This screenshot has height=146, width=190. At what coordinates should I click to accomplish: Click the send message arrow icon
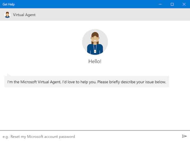pyautogui.click(x=184, y=136)
